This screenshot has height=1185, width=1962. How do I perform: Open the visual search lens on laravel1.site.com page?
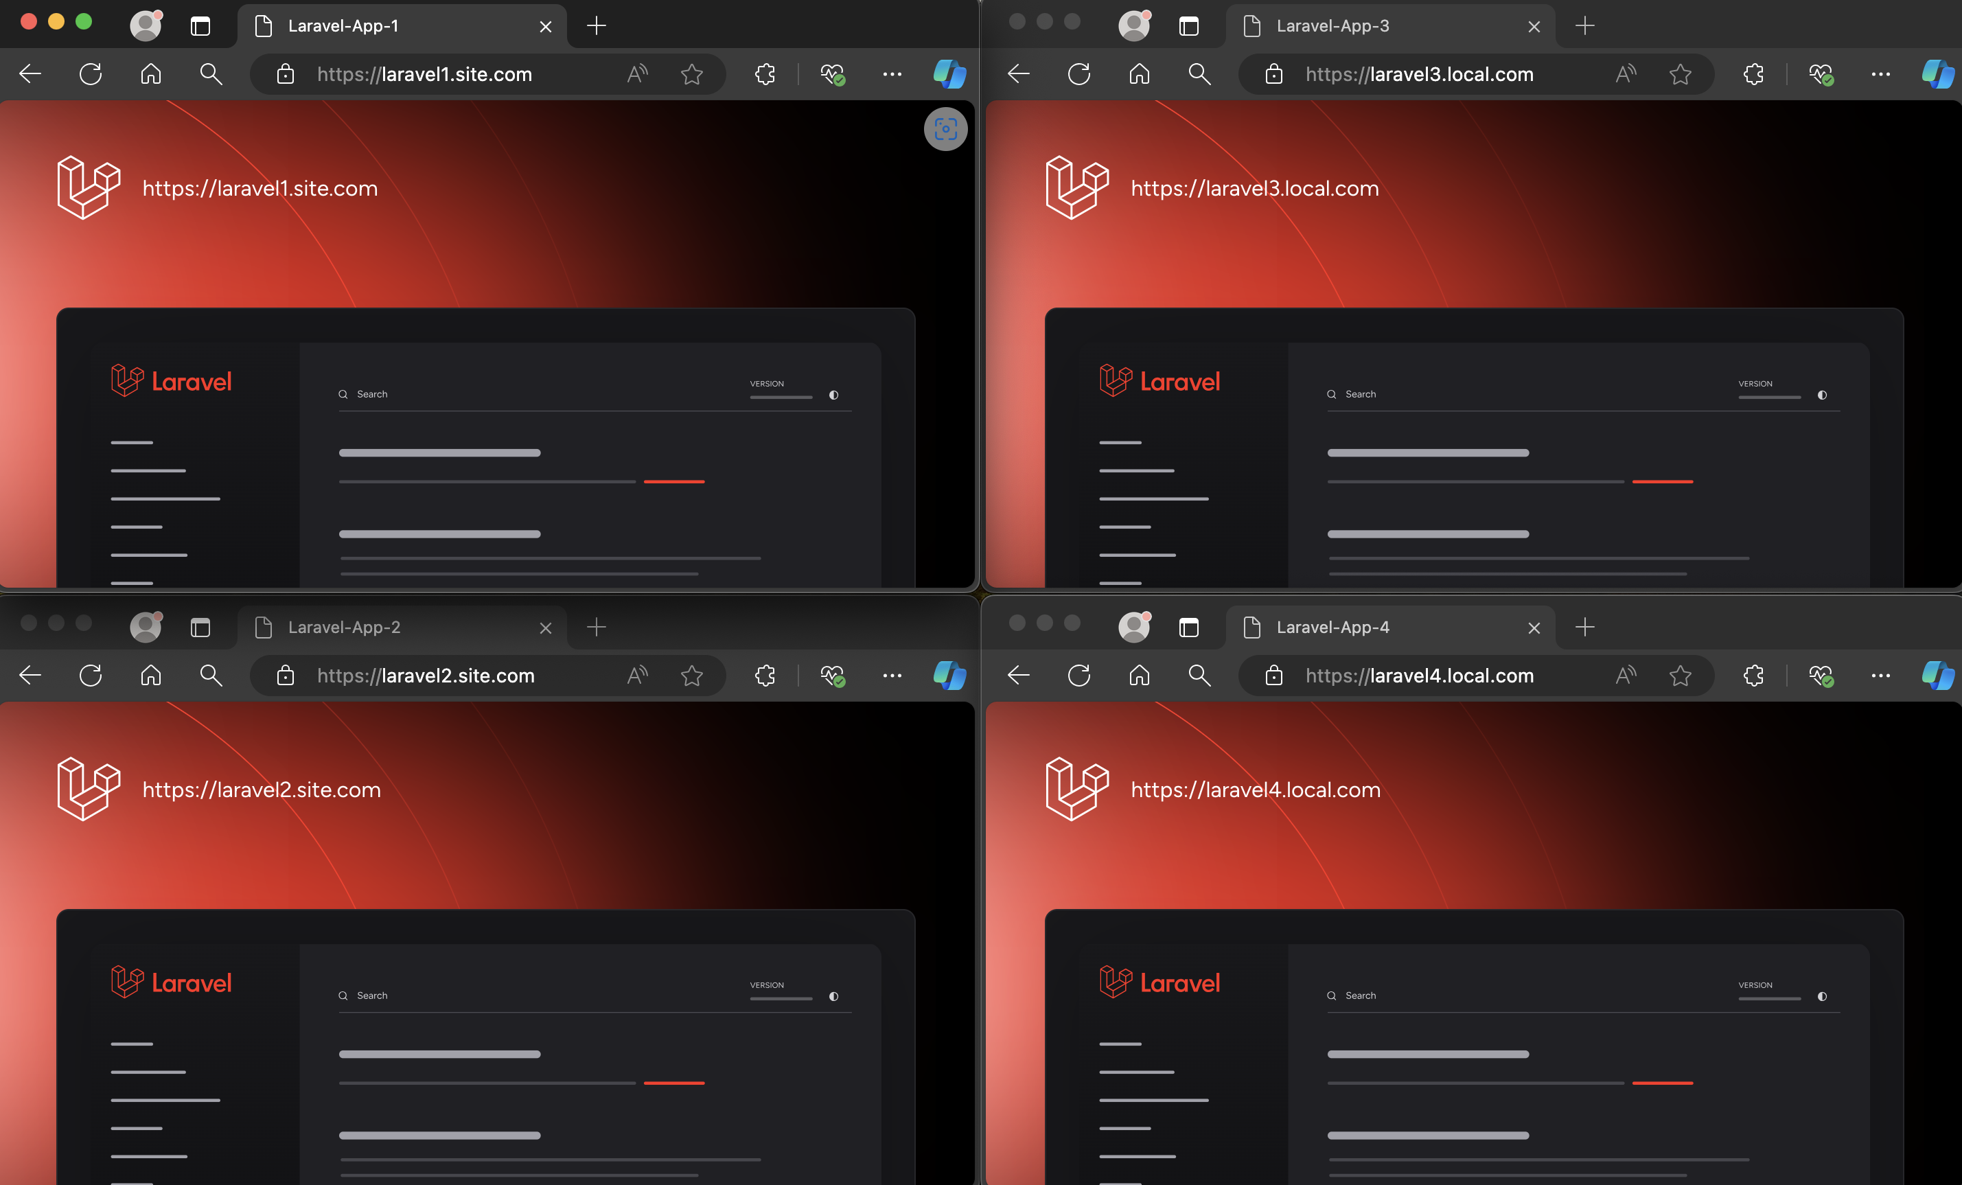(946, 129)
